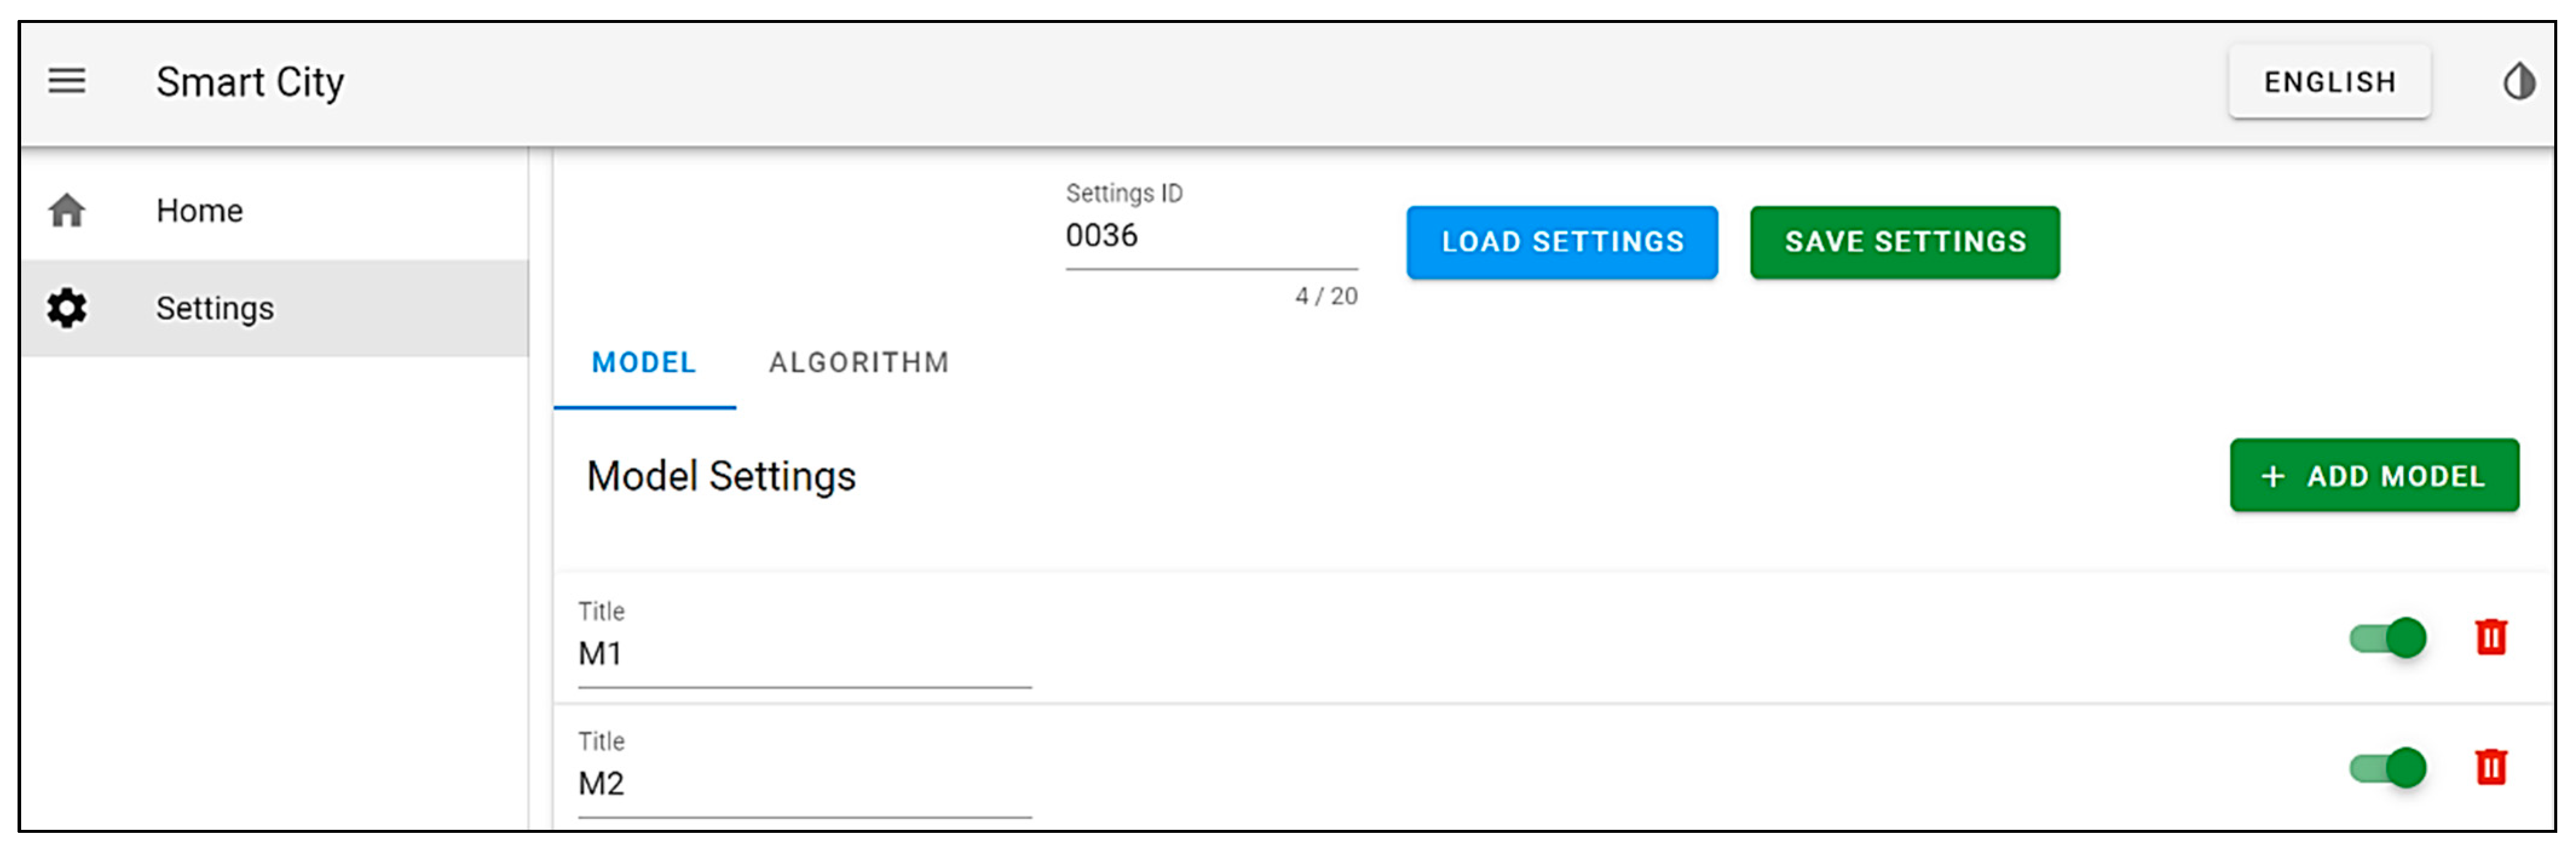
Task: Click the Smart City app title
Action: point(250,82)
